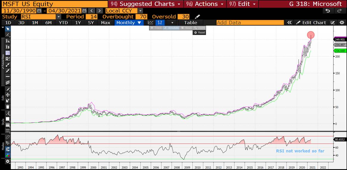
Task: Click the Annotate toggle on chart toolbar
Action: (x=172, y=28)
